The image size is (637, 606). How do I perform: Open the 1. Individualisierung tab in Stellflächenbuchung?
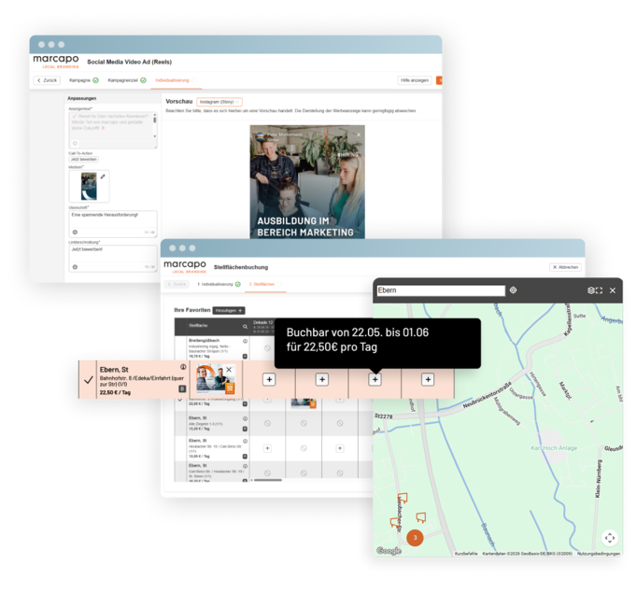click(x=219, y=284)
